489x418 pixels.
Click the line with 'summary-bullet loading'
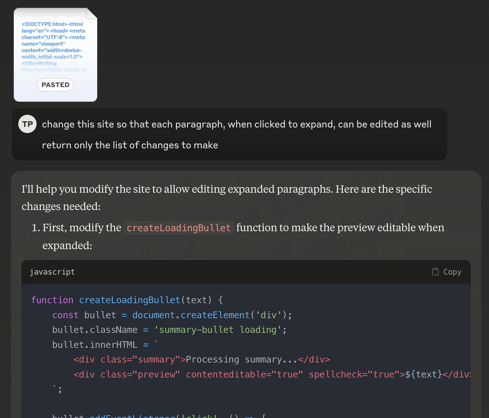click(x=169, y=330)
